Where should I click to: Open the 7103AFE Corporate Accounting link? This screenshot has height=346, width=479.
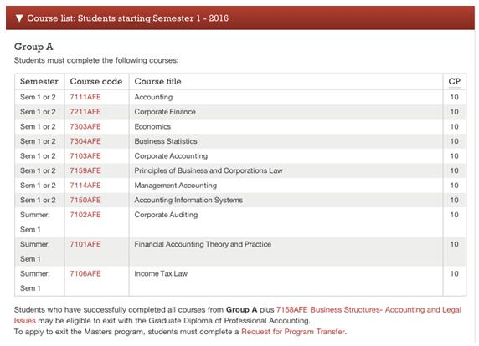pos(85,155)
